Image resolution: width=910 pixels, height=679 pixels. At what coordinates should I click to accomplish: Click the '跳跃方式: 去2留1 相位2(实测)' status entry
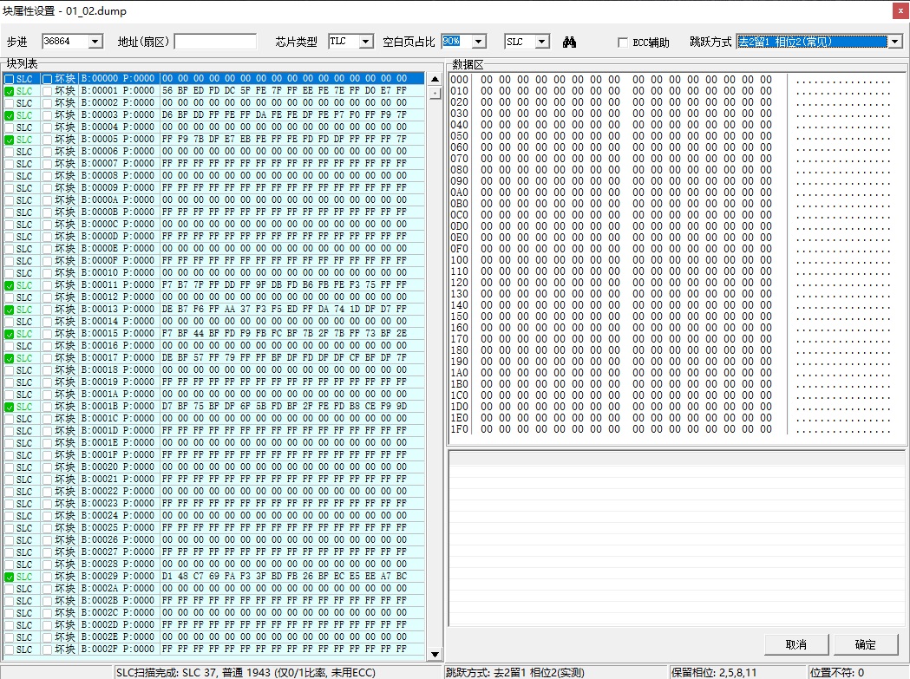pyautogui.click(x=514, y=673)
